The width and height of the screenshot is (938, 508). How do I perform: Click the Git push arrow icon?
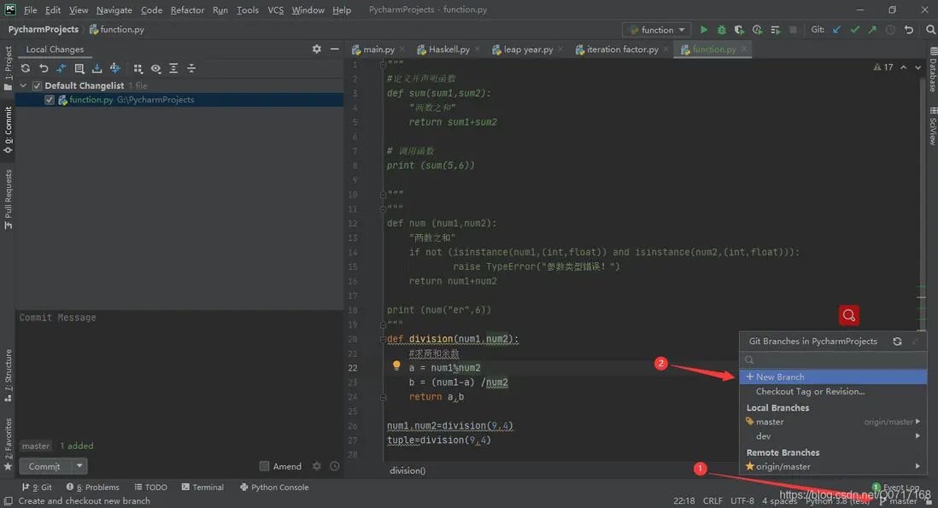872,30
